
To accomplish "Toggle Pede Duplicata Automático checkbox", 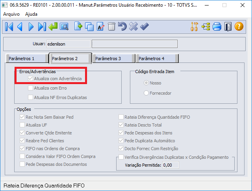I will pyautogui.click(x=121, y=140).
